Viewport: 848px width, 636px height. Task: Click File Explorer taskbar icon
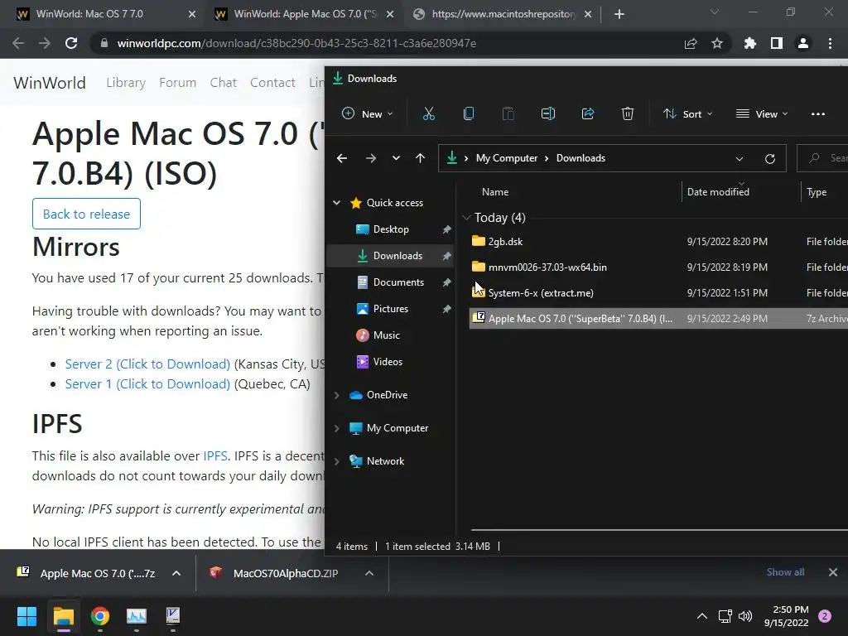[63, 616]
